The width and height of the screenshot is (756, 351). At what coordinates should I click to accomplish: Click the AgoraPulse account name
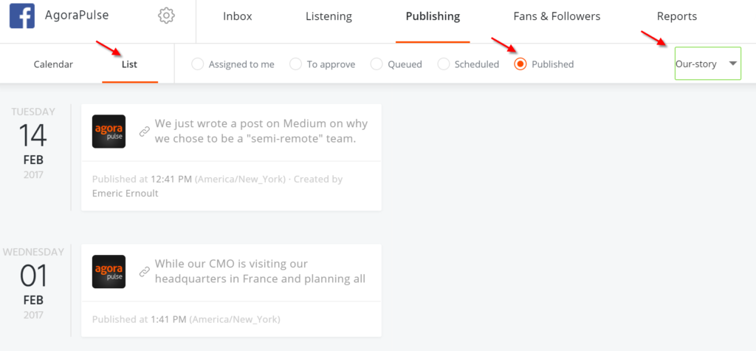[x=77, y=15]
